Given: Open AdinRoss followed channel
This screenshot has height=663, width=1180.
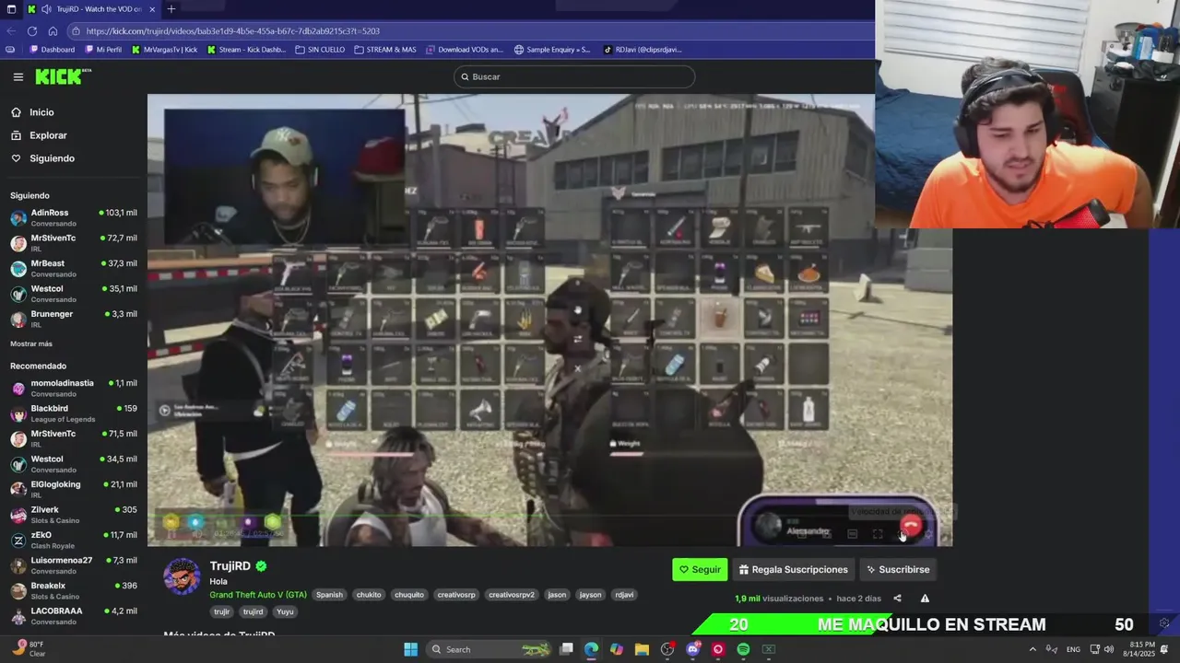Looking at the screenshot, I should coord(74,217).
